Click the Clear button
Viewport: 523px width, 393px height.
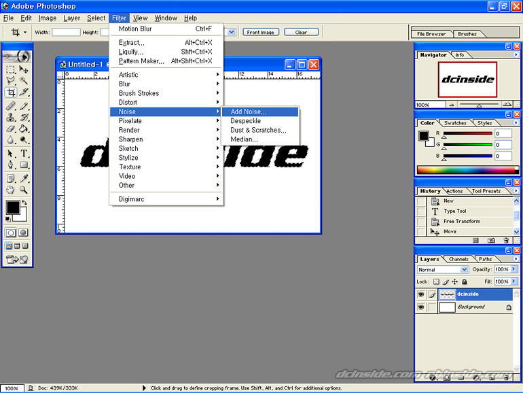(301, 32)
